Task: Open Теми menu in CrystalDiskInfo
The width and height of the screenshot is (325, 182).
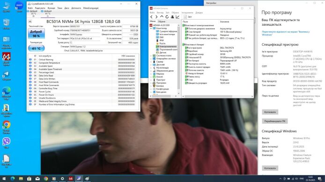Action: tap(59, 8)
